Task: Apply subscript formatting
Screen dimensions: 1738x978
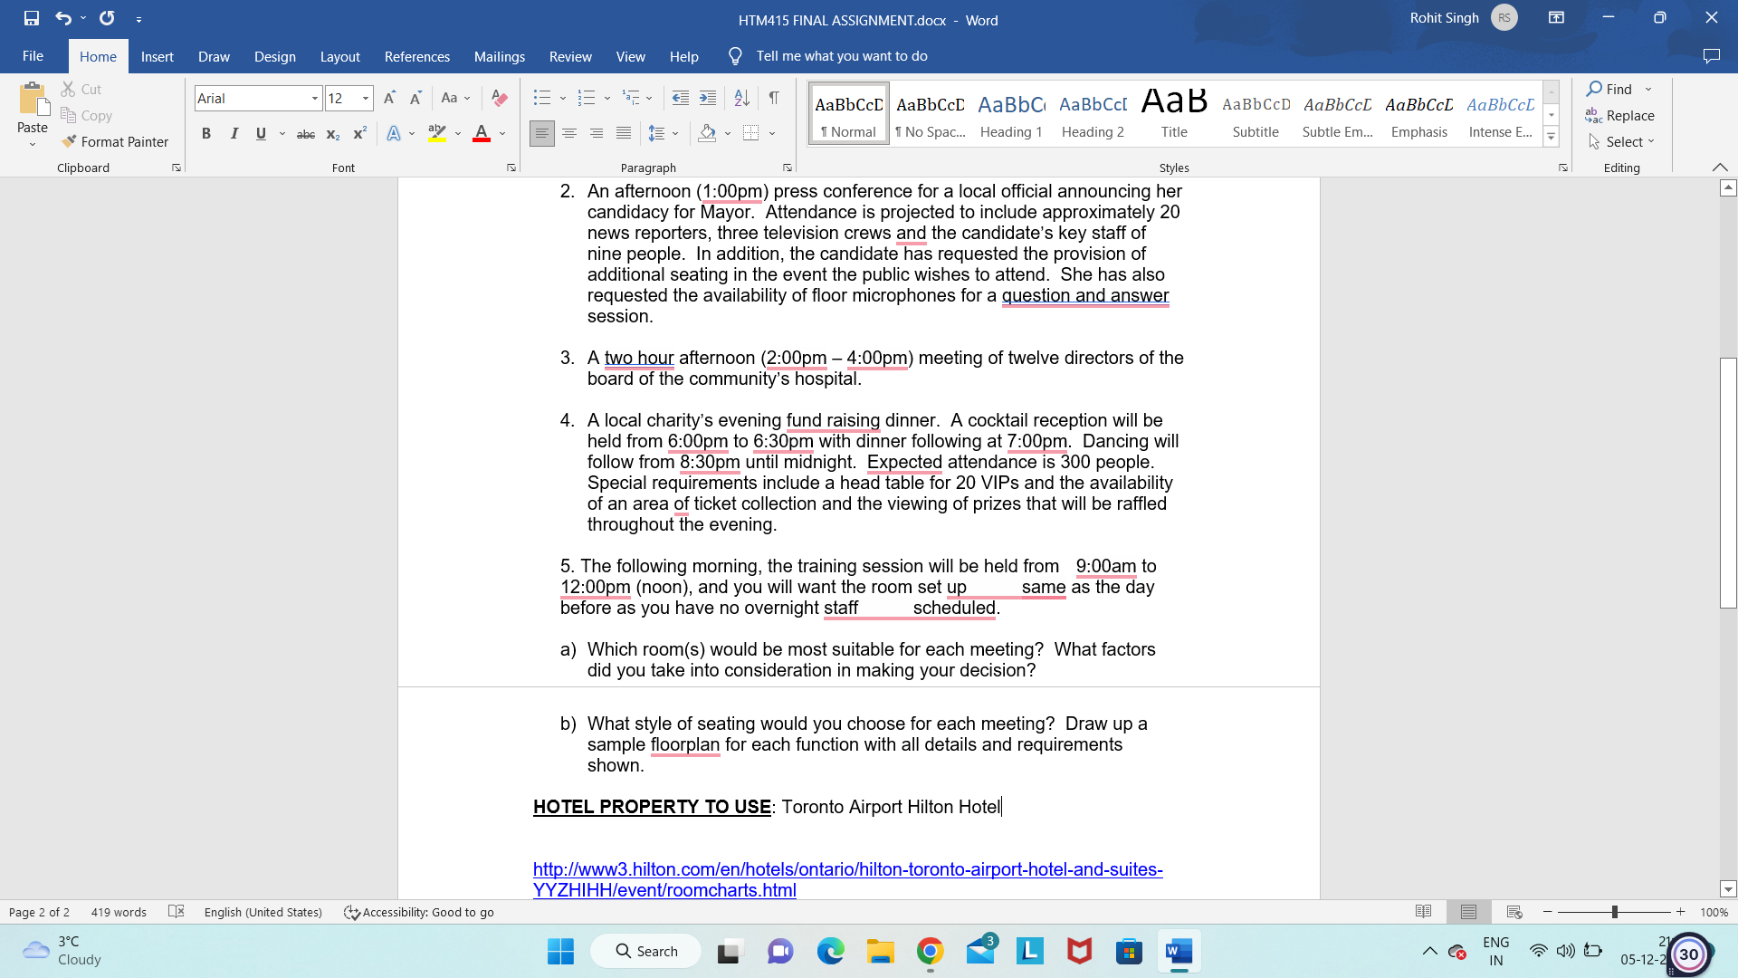Action: 333,133
